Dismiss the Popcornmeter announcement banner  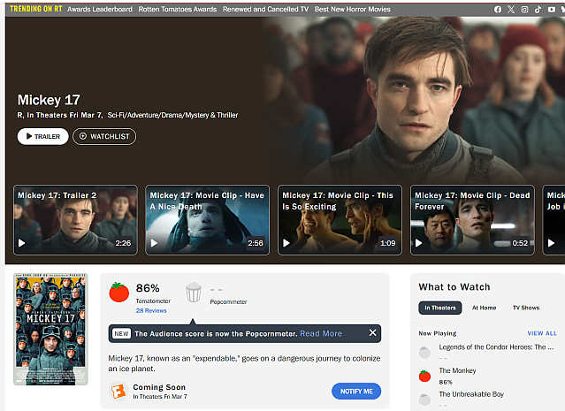[372, 333]
